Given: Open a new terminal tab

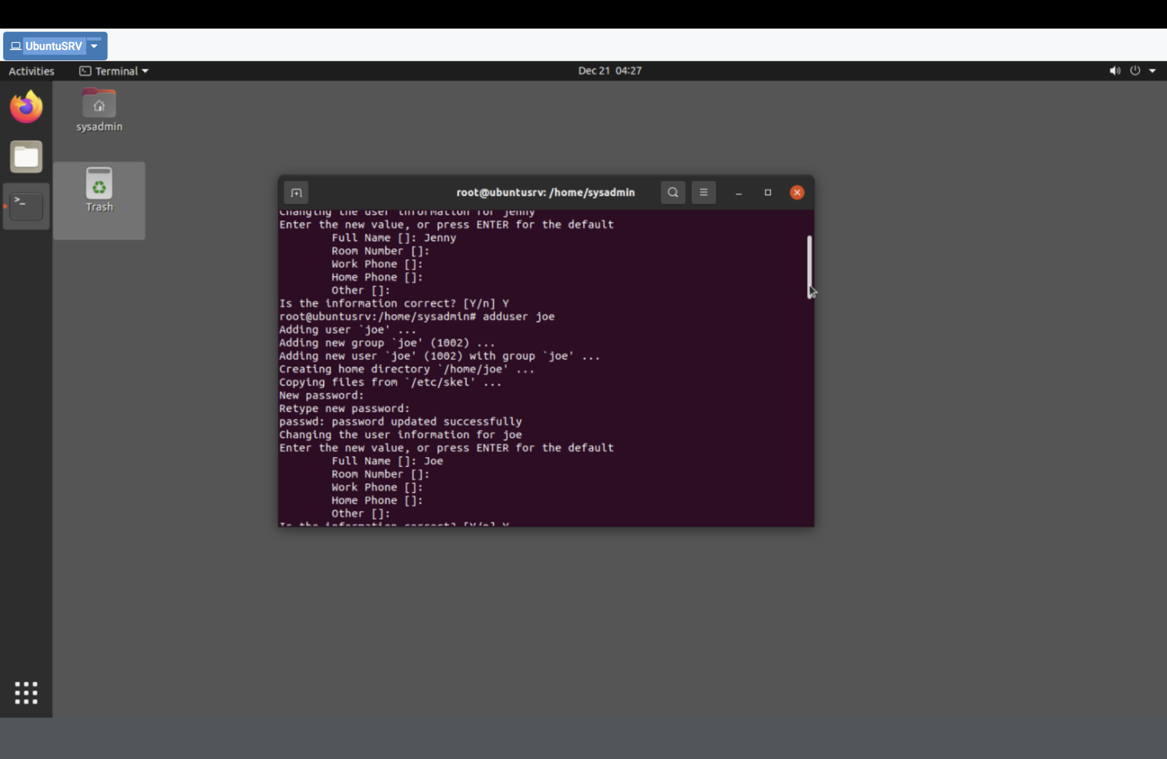Looking at the screenshot, I should [x=296, y=193].
